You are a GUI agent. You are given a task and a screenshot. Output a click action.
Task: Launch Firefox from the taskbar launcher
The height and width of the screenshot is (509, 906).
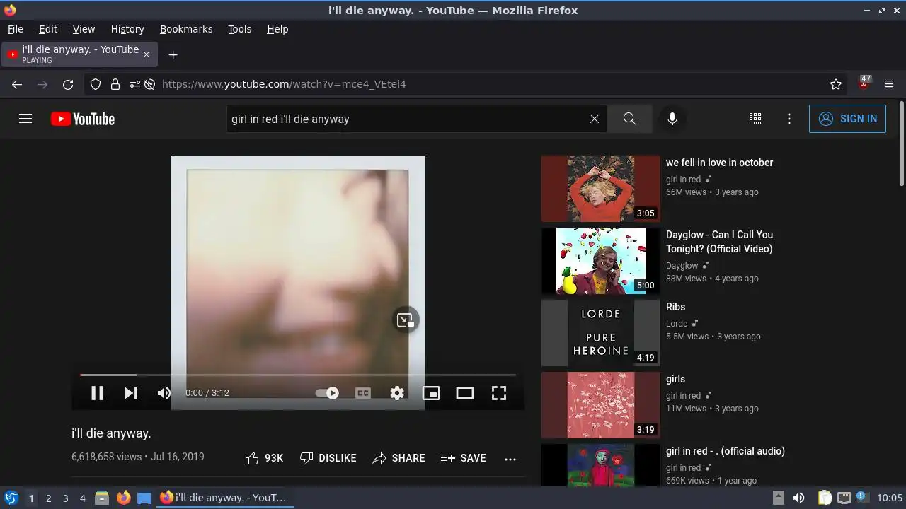coord(123,498)
